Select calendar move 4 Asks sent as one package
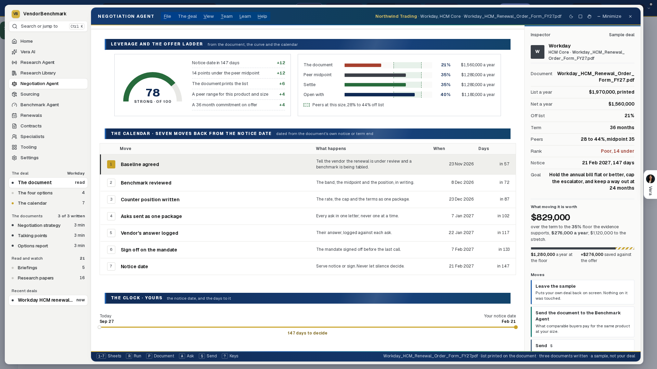657x369 pixels. (308, 216)
